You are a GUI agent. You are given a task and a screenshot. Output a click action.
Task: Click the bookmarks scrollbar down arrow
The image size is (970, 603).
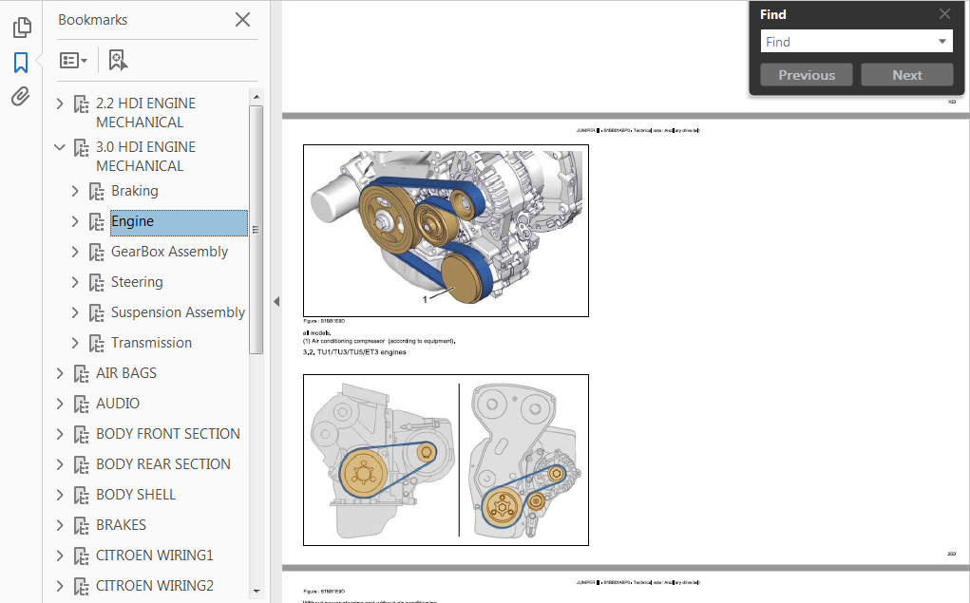pos(257,592)
